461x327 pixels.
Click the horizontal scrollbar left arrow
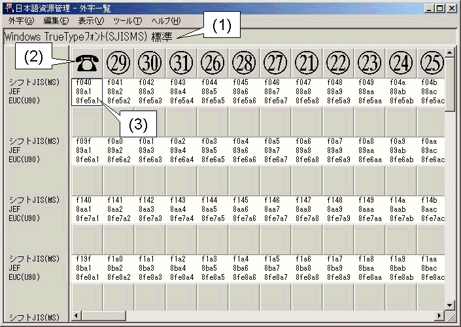coord(76,316)
